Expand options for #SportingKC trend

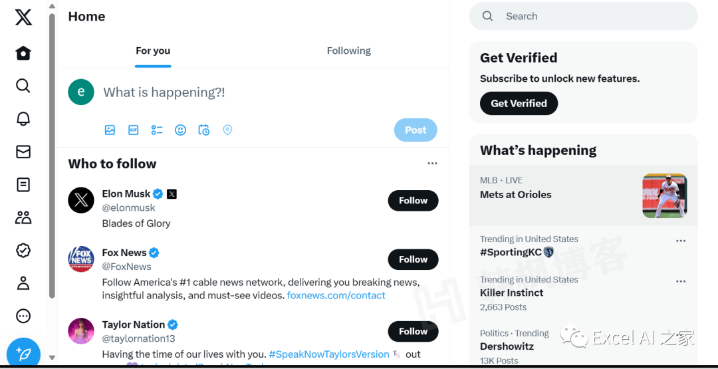tap(680, 241)
